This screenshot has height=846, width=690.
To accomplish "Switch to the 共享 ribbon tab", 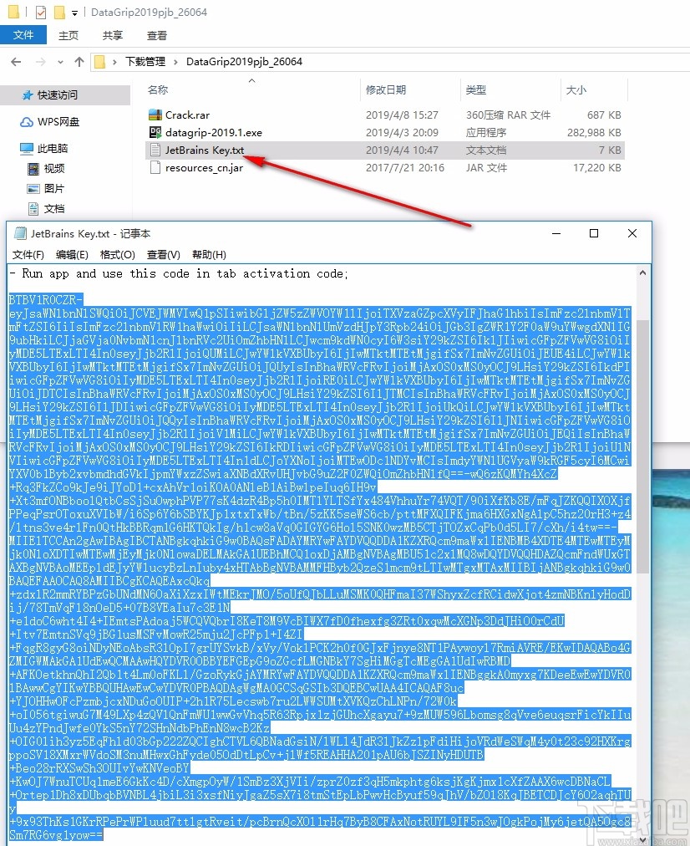I will (111, 36).
